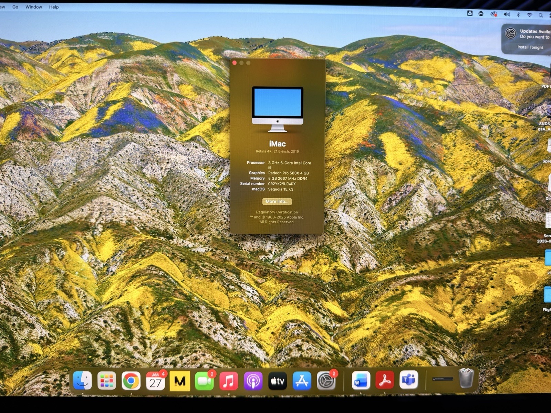Open the volume control in menu bar
The width and height of the screenshot is (551, 413).
[x=507, y=14]
